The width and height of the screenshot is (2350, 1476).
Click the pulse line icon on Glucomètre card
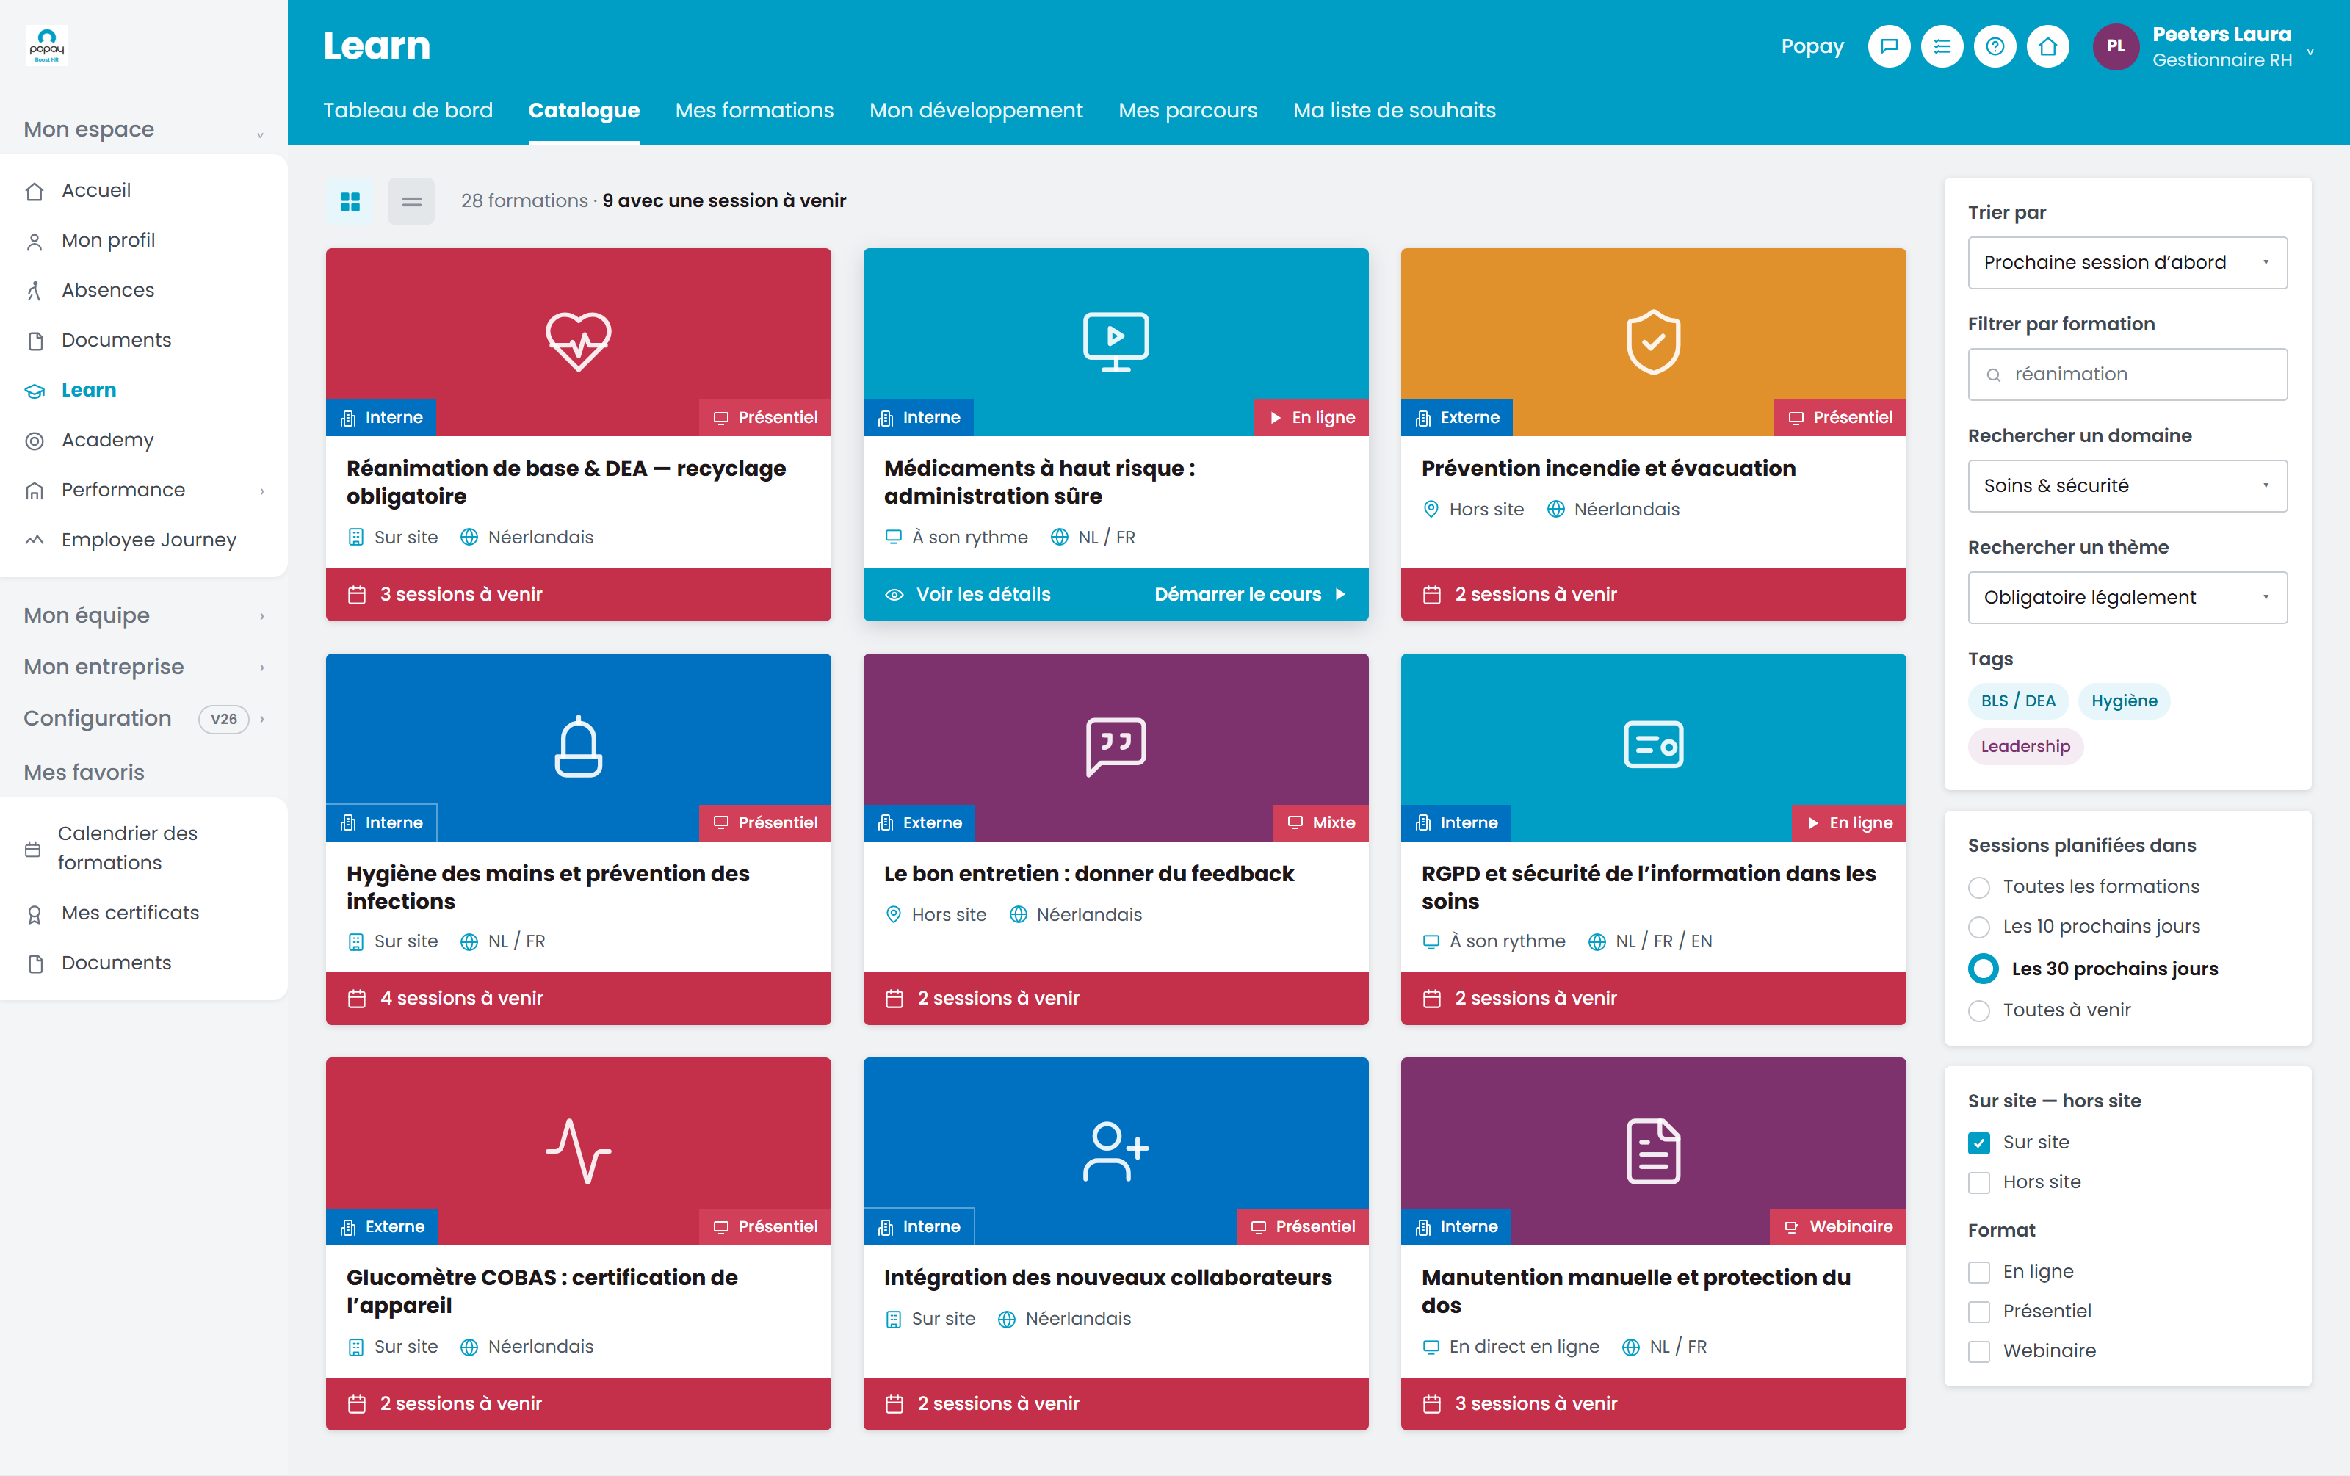pos(579,1151)
